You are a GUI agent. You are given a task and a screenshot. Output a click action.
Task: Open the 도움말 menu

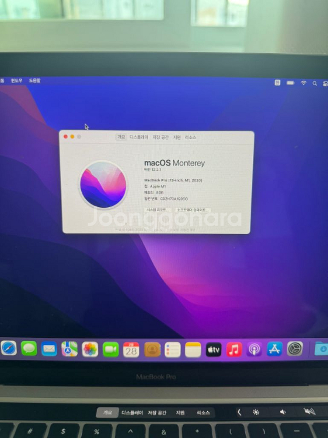tap(35, 81)
